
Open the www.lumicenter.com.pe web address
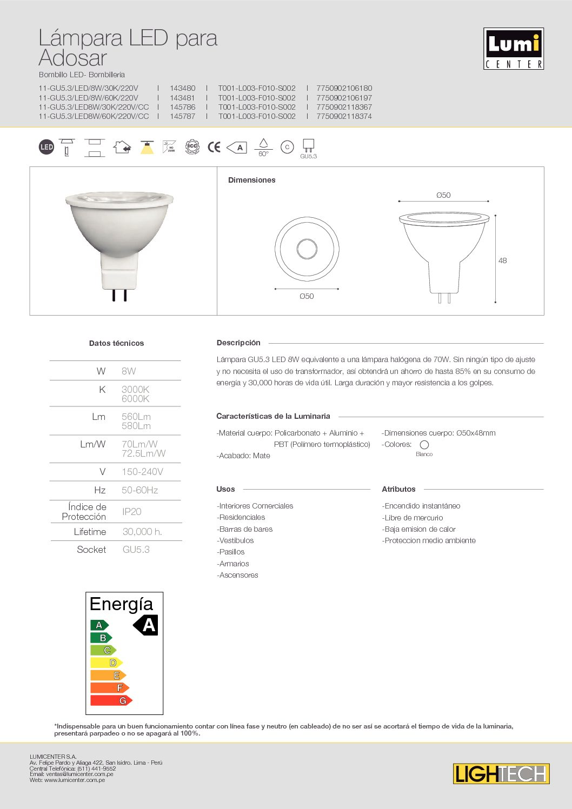[75, 780]
